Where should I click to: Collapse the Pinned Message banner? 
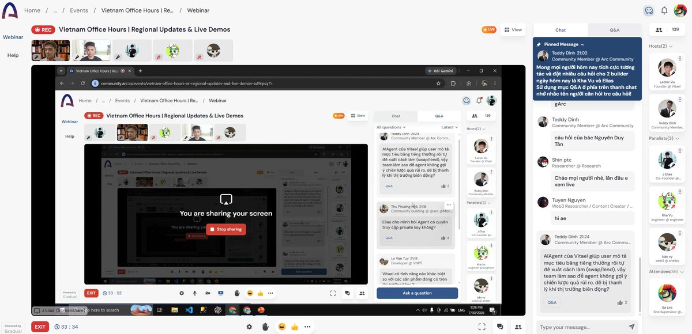(x=582, y=44)
